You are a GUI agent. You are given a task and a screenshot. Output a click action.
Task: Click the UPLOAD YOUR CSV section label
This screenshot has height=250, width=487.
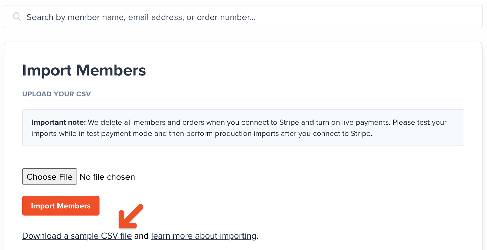[56, 94]
